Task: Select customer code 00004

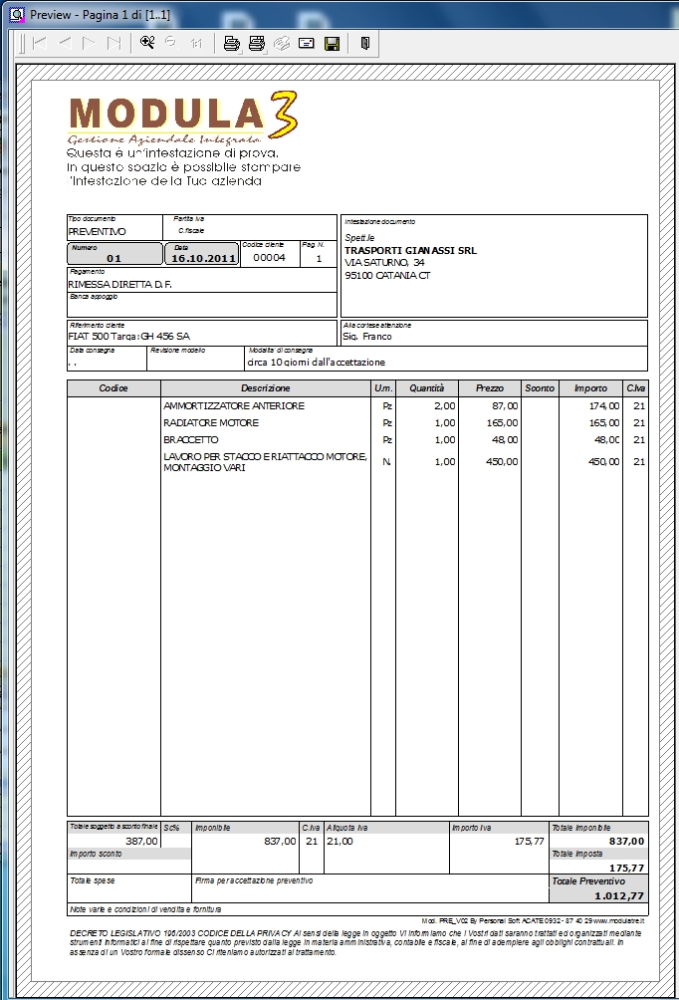Action: click(269, 258)
